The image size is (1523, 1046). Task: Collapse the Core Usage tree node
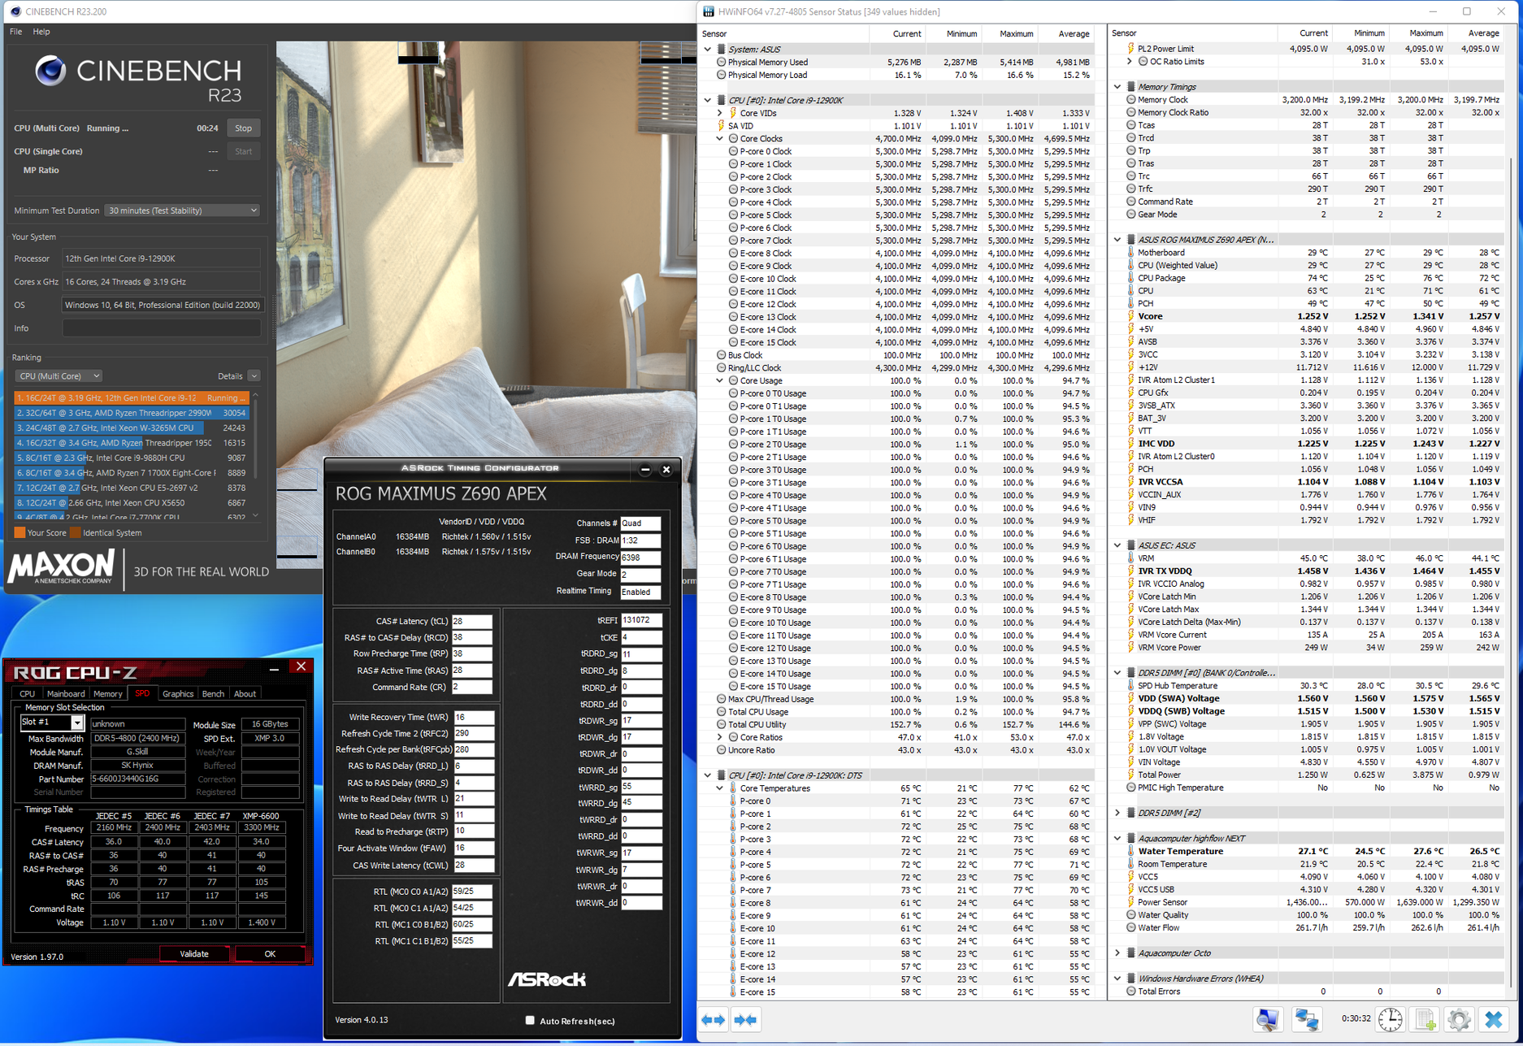720,380
